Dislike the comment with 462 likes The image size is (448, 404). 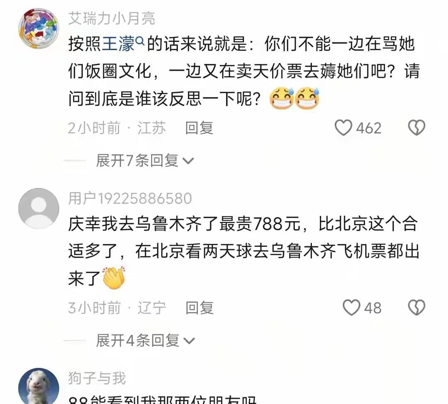[x=416, y=128]
